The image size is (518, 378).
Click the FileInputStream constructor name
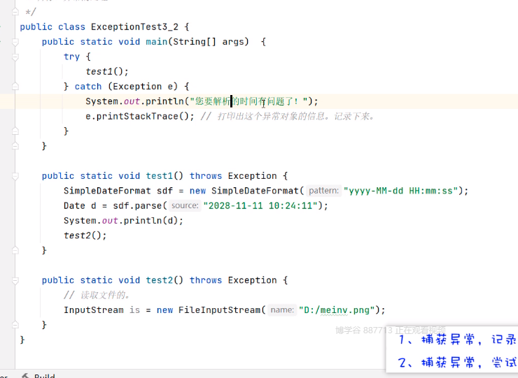tap(220, 310)
